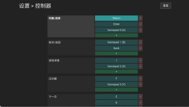Screen dimensions: 189x107
Task: Add a new binding for 同意/选择
Action: point(116,35)
